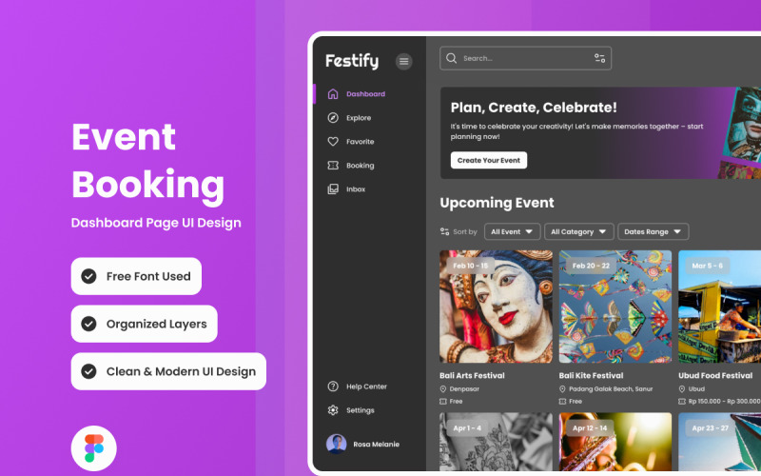Click the Create Your Event button
The width and height of the screenshot is (761, 476).
[x=488, y=160]
